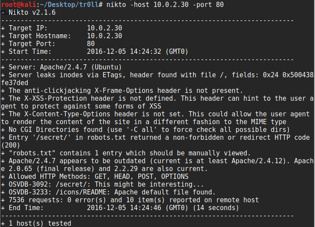
Task: Click the Apache outdated version warning
Action: 157,165
